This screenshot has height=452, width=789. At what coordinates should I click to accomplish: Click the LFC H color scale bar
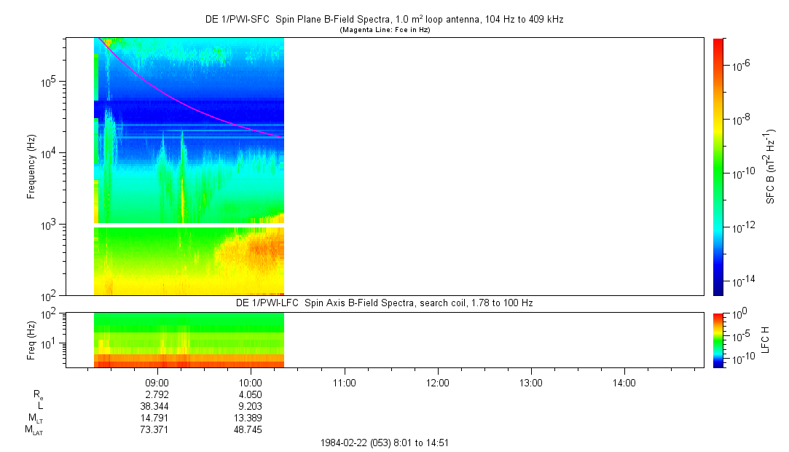click(x=718, y=340)
